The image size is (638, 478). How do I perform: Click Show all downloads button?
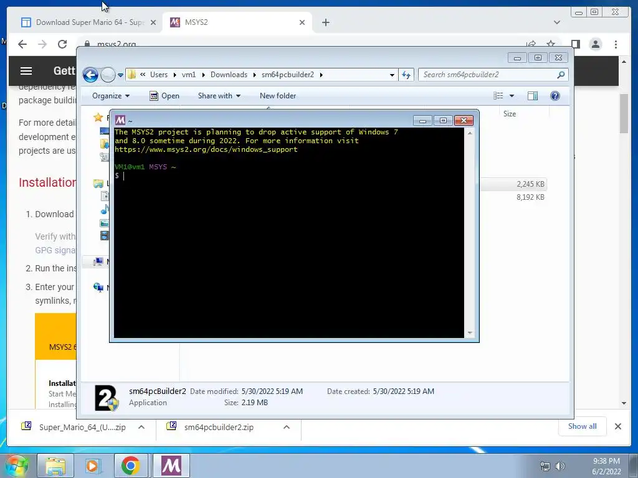point(583,426)
